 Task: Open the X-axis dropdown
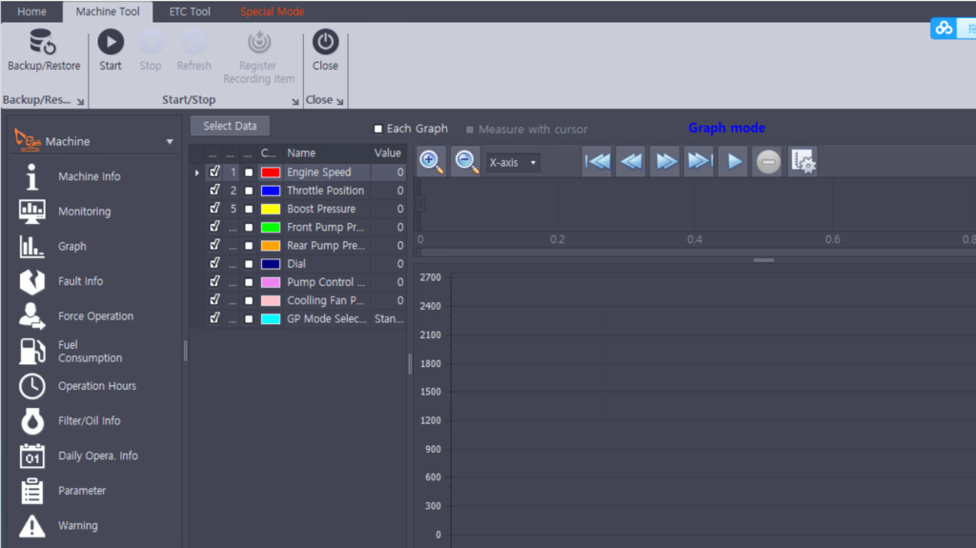tap(513, 163)
